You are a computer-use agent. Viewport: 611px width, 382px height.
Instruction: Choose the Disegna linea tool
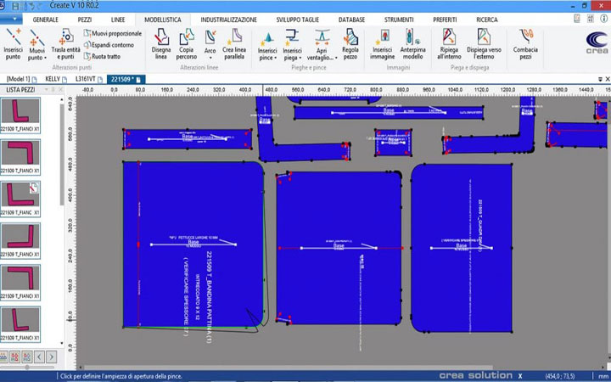[x=160, y=42]
